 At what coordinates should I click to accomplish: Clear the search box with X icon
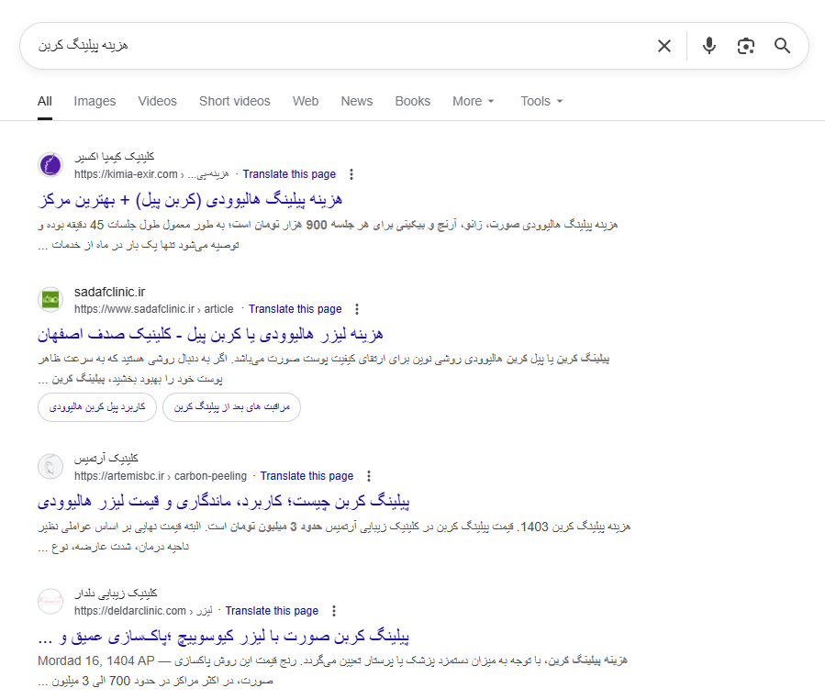pos(664,46)
